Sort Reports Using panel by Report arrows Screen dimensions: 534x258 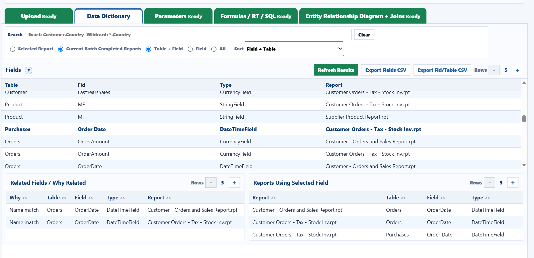click(273, 198)
